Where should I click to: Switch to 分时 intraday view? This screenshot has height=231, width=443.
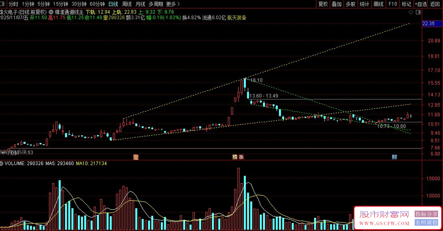click(14, 4)
